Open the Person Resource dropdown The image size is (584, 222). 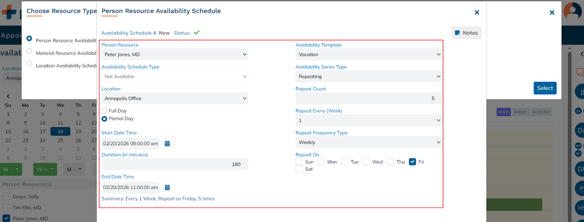pos(174,55)
